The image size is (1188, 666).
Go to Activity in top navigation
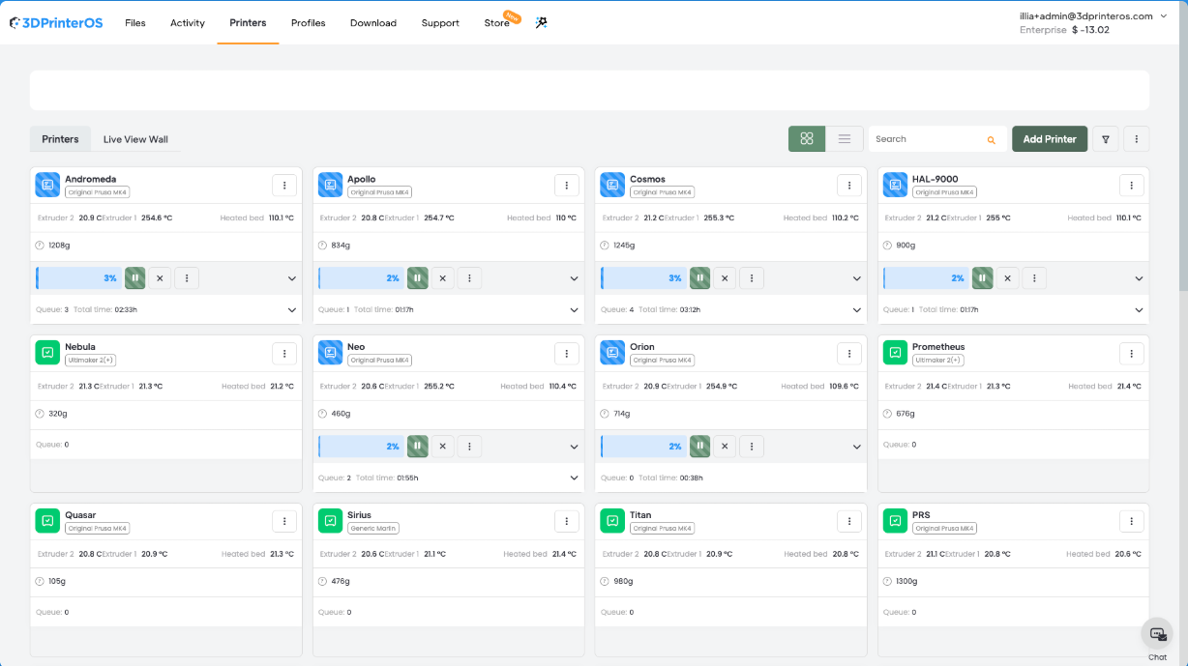188,23
